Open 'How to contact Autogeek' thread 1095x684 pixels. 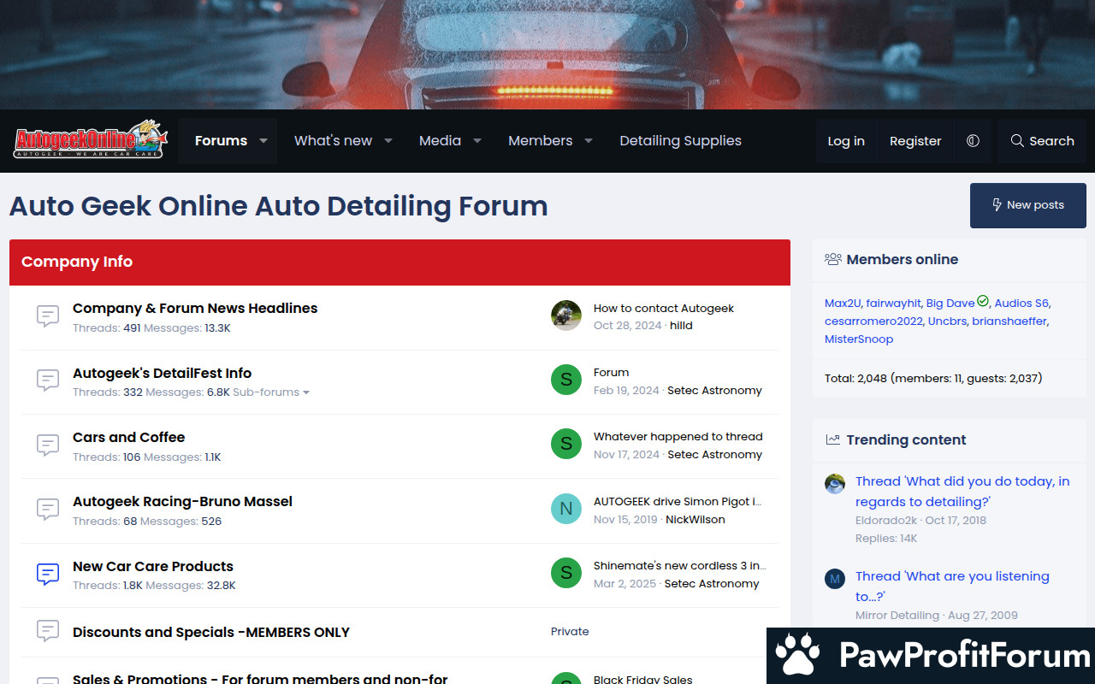click(664, 308)
